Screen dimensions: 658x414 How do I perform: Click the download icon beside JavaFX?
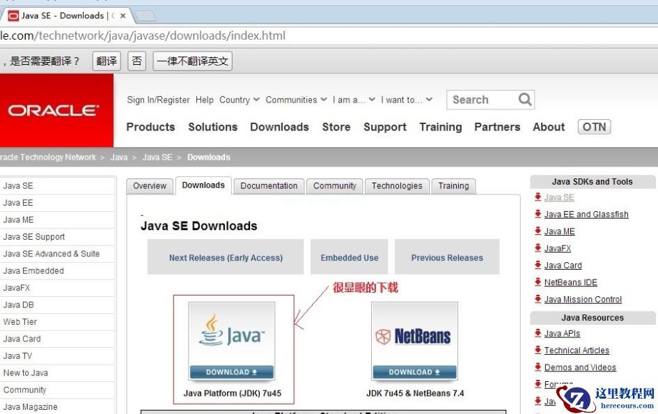coord(538,248)
